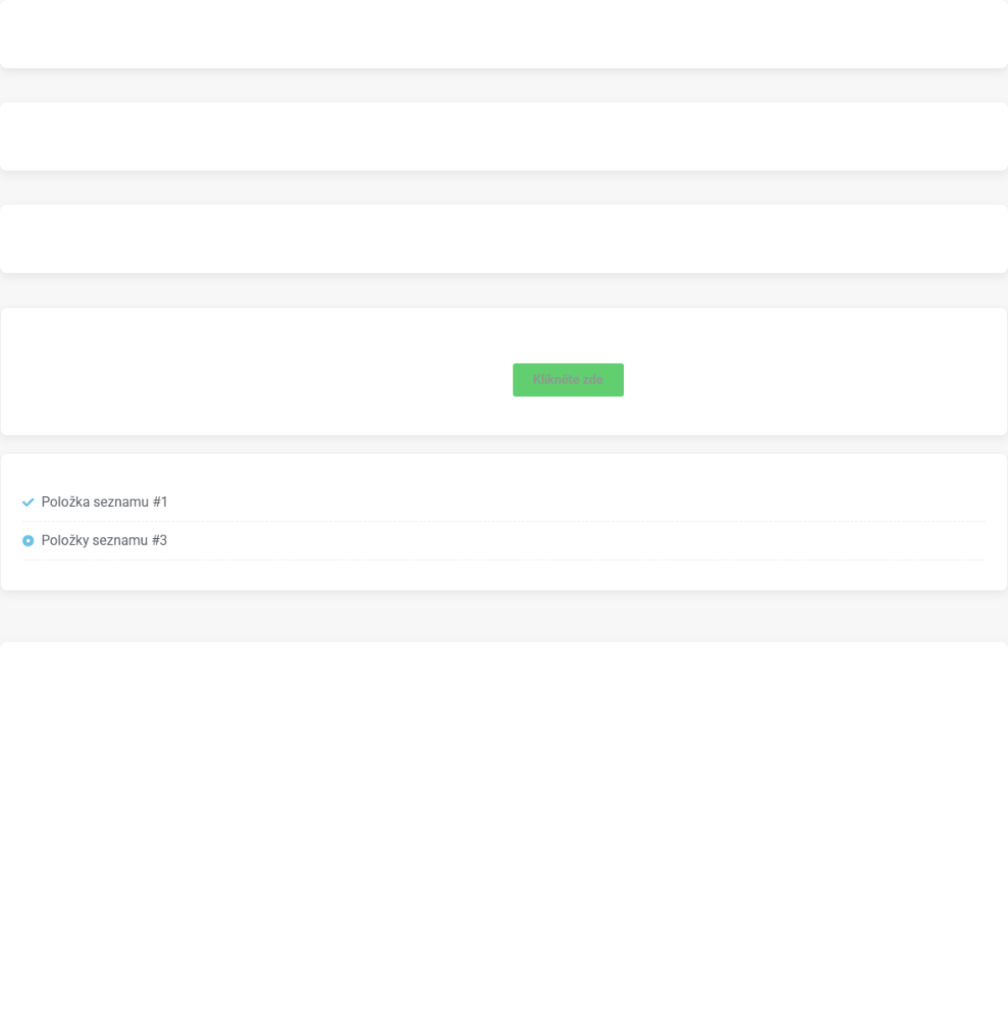
Task: Select the Položka seznamu #1 text
Action: [x=104, y=502]
